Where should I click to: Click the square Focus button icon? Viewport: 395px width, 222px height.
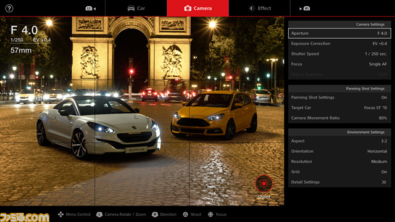(210, 215)
